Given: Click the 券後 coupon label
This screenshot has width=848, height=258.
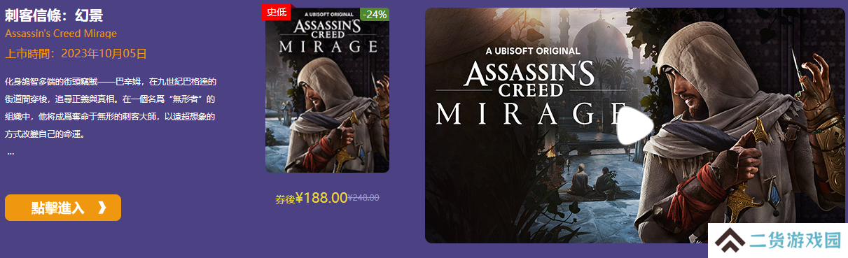Looking at the screenshot, I should point(285,199).
